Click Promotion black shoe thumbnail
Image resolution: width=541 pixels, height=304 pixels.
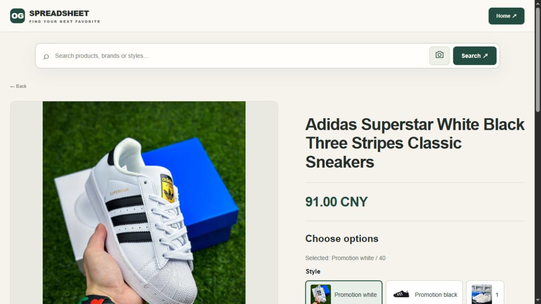(x=401, y=294)
